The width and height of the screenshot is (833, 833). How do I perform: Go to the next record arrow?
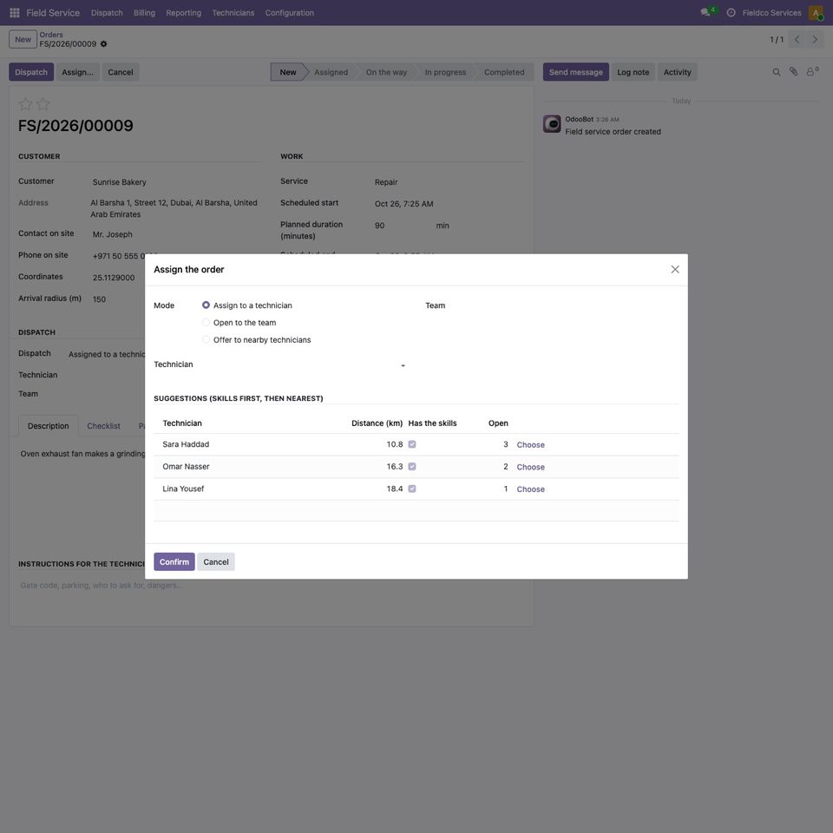pyautogui.click(x=815, y=39)
